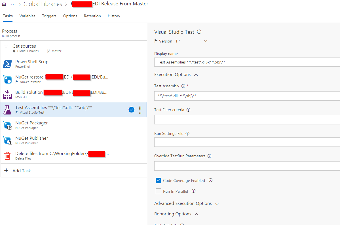Select the PowerShell Script task
Viewport: 340px width, 225px height.
coord(73,64)
